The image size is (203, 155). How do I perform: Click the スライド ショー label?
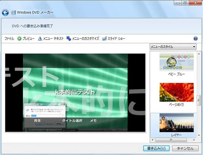[116, 38]
